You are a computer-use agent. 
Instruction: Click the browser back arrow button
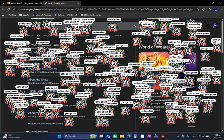(3, 9)
